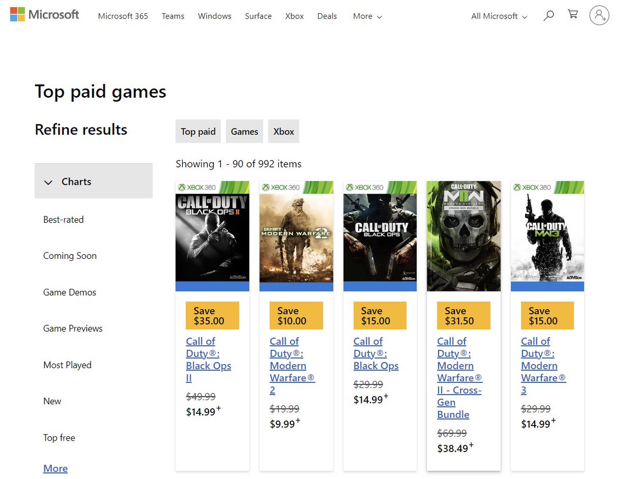
Task: Expand the More navigation dropdown
Action: click(x=367, y=16)
